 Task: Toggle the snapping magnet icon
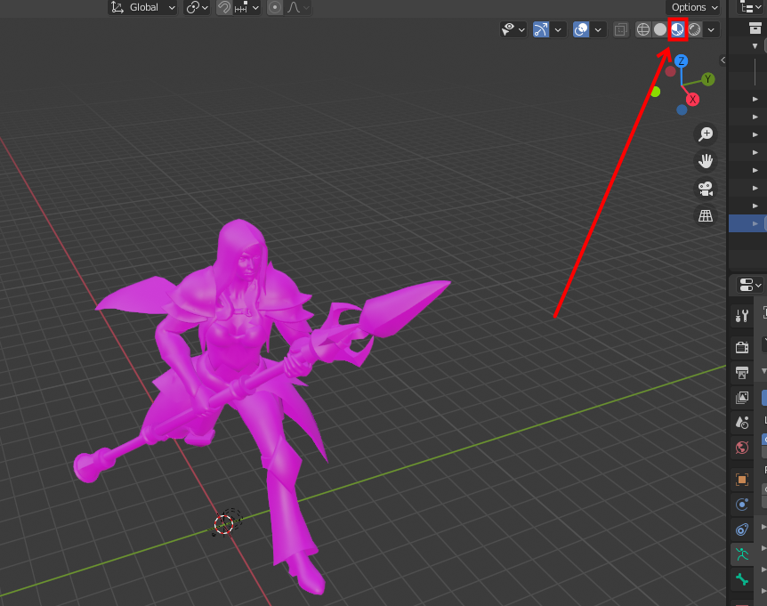click(x=224, y=7)
